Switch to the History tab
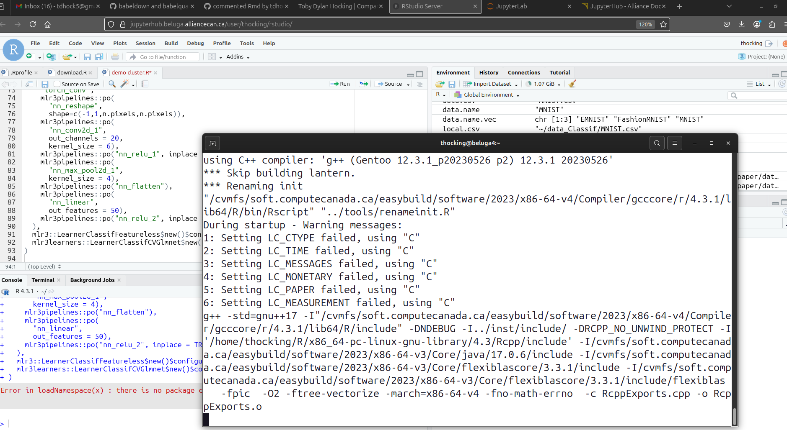 489,72
